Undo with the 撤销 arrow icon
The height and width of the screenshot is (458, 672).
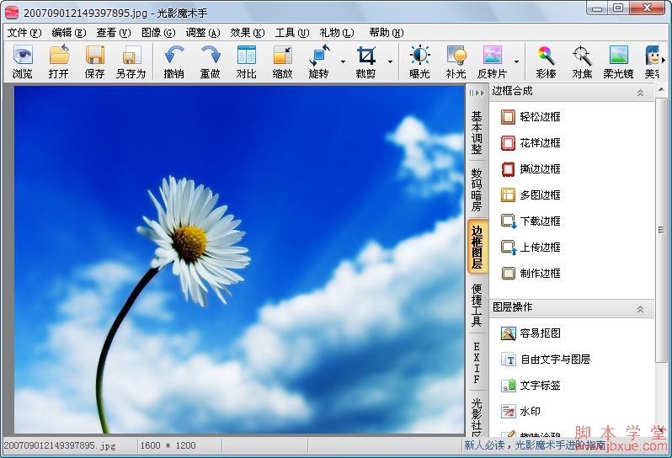coord(174,56)
